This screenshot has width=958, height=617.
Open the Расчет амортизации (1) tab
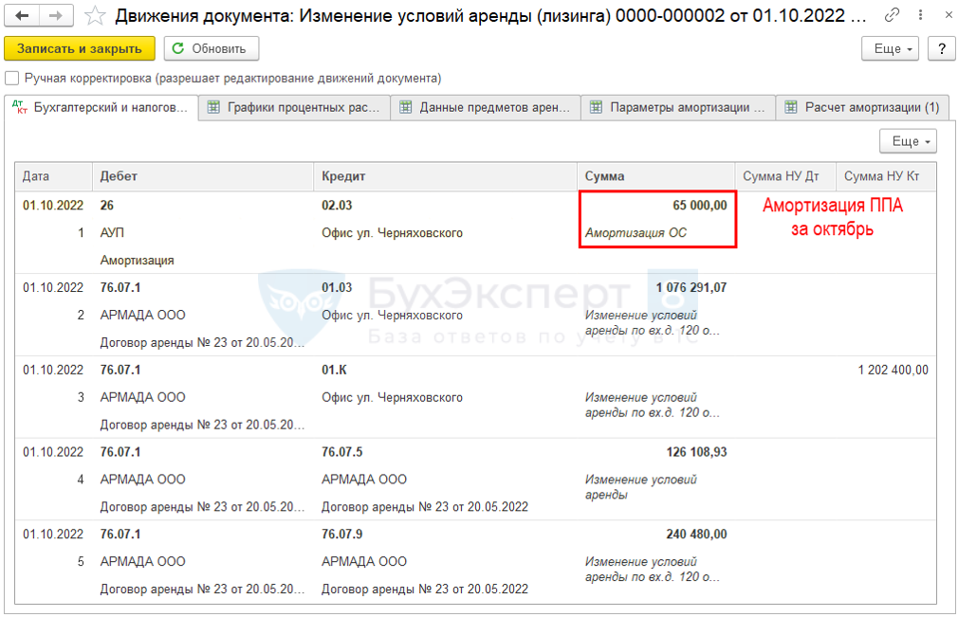(862, 107)
